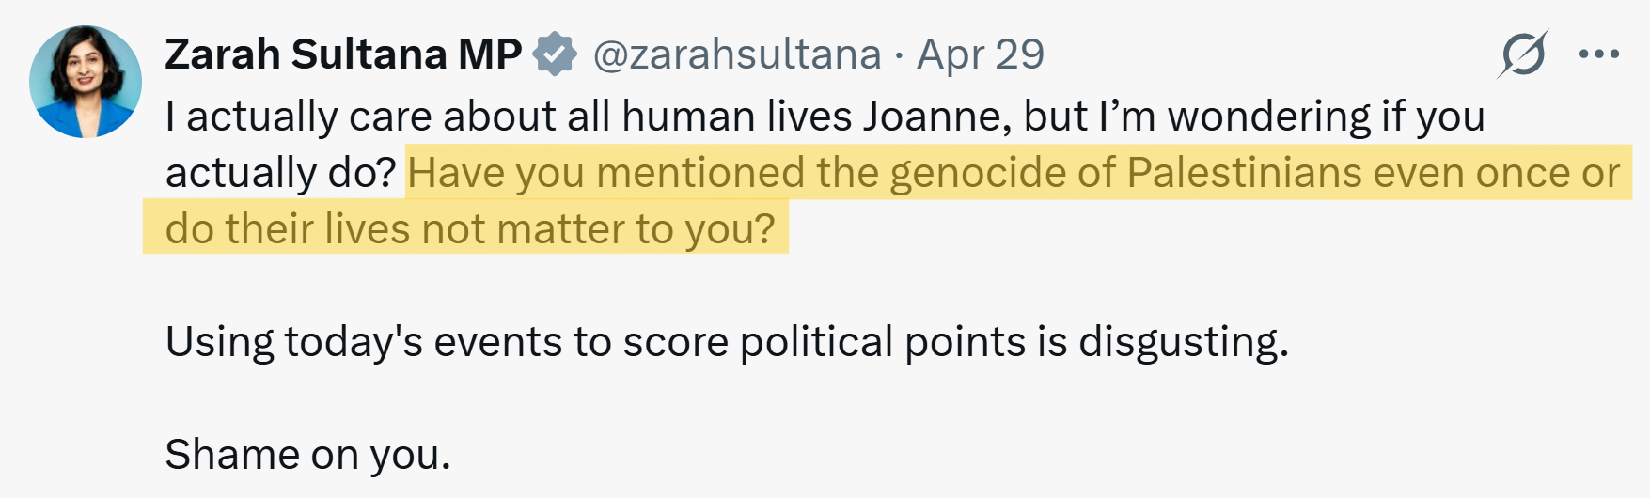This screenshot has height=498, width=1650.
Task: Click the highlighted 'Have you mentioned the genocide' line
Action: 1014,173
